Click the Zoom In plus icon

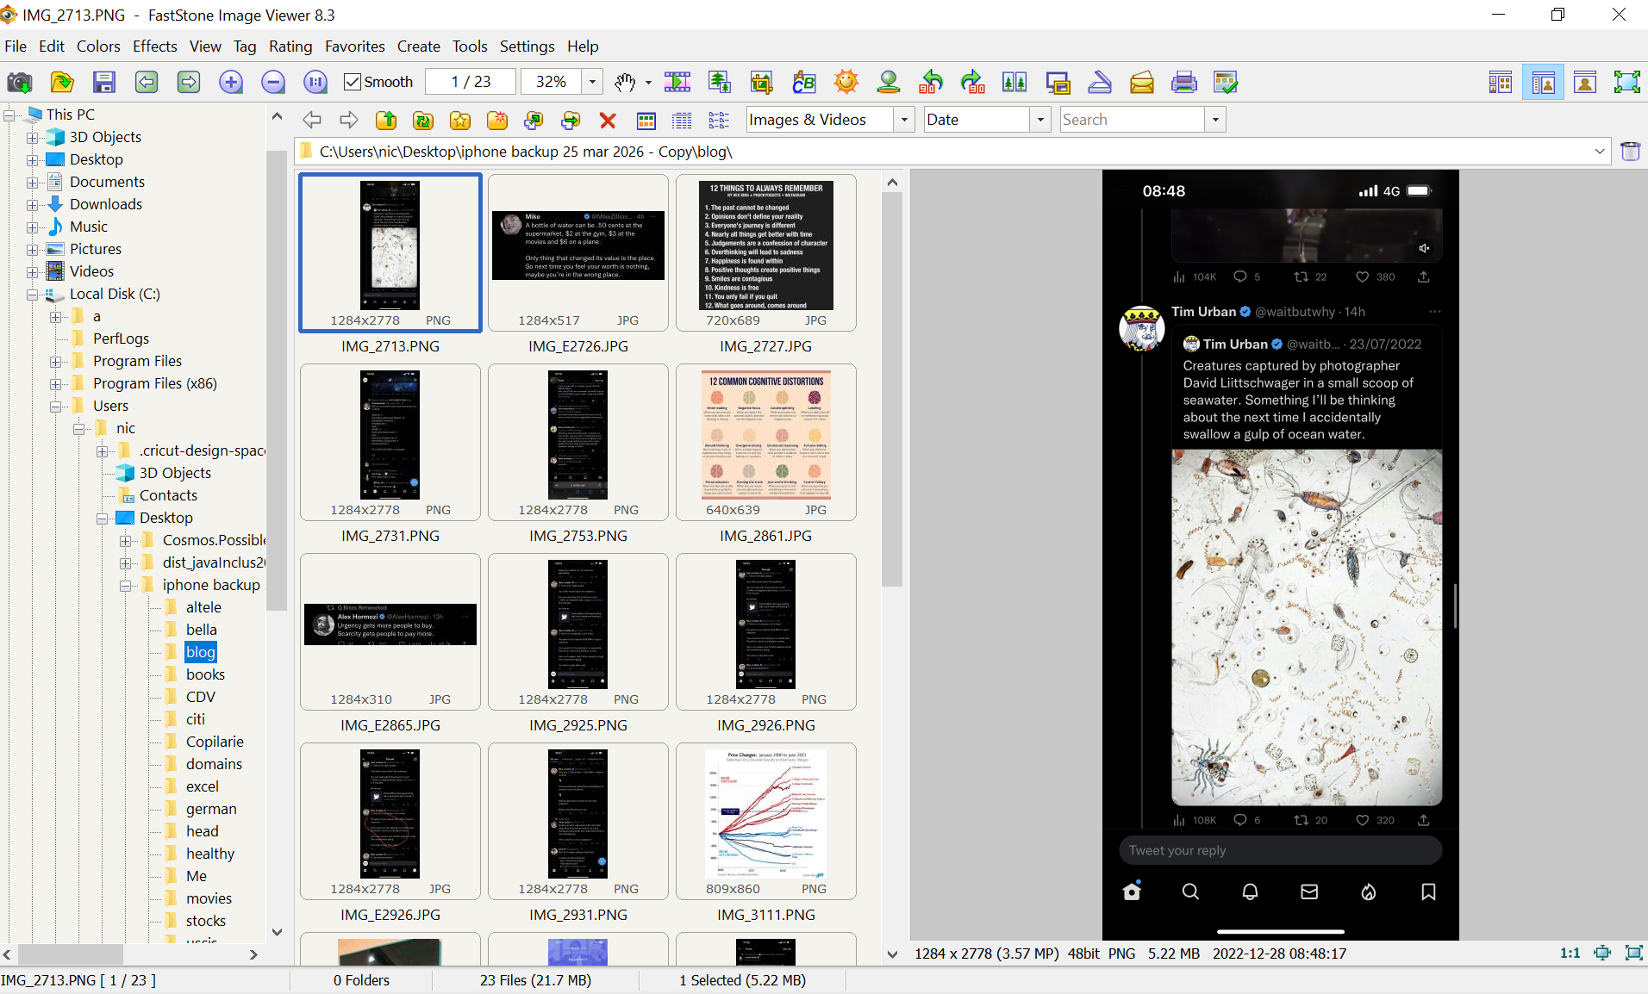pos(231,82)
